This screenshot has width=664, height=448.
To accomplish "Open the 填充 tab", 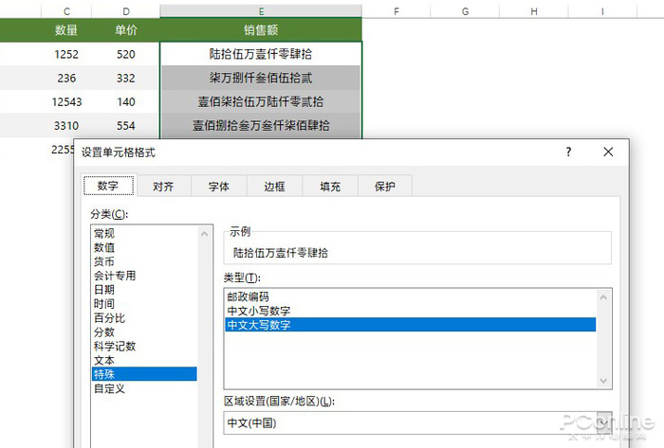I will click(330, 187).
